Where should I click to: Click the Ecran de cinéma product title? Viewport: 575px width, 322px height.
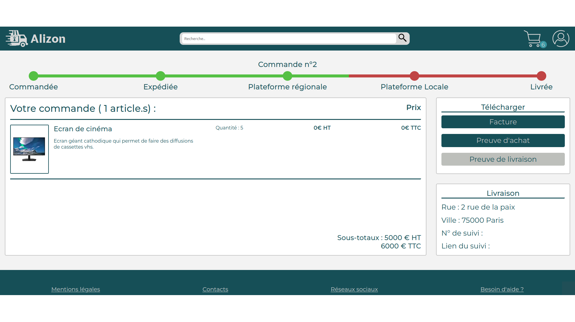[83, 129]
